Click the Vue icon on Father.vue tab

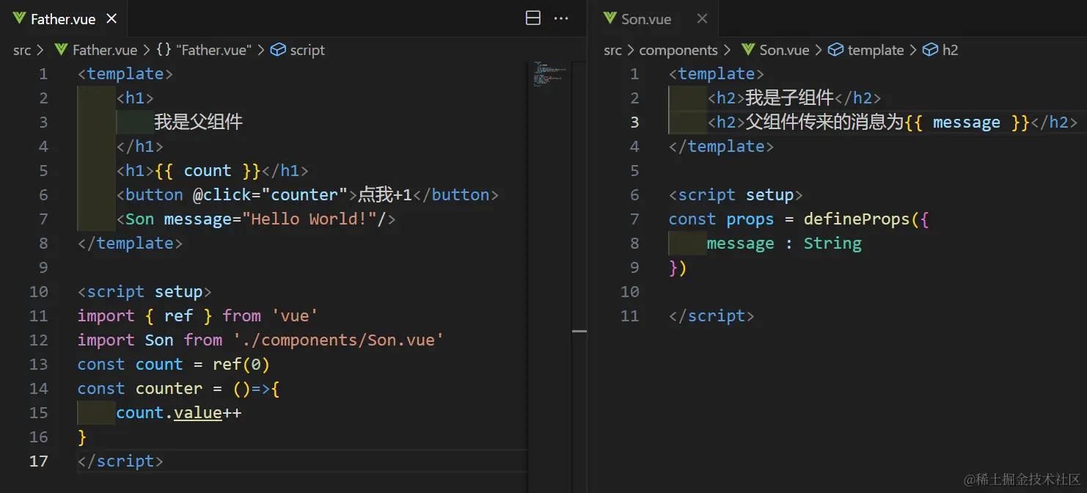click(x=19, y=19)
